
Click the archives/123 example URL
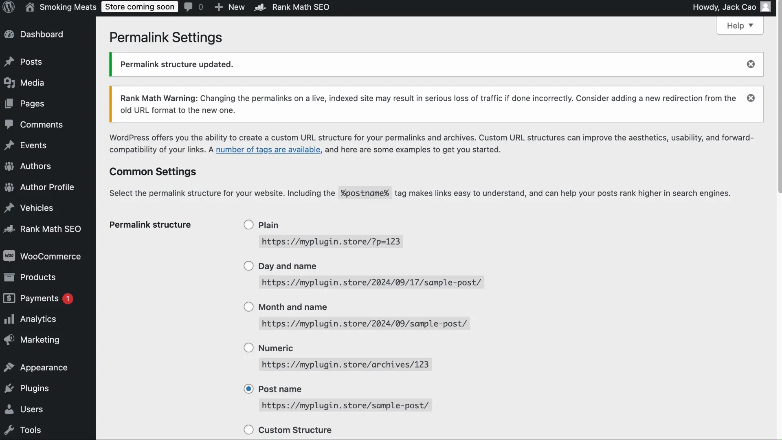click(345, 365)
